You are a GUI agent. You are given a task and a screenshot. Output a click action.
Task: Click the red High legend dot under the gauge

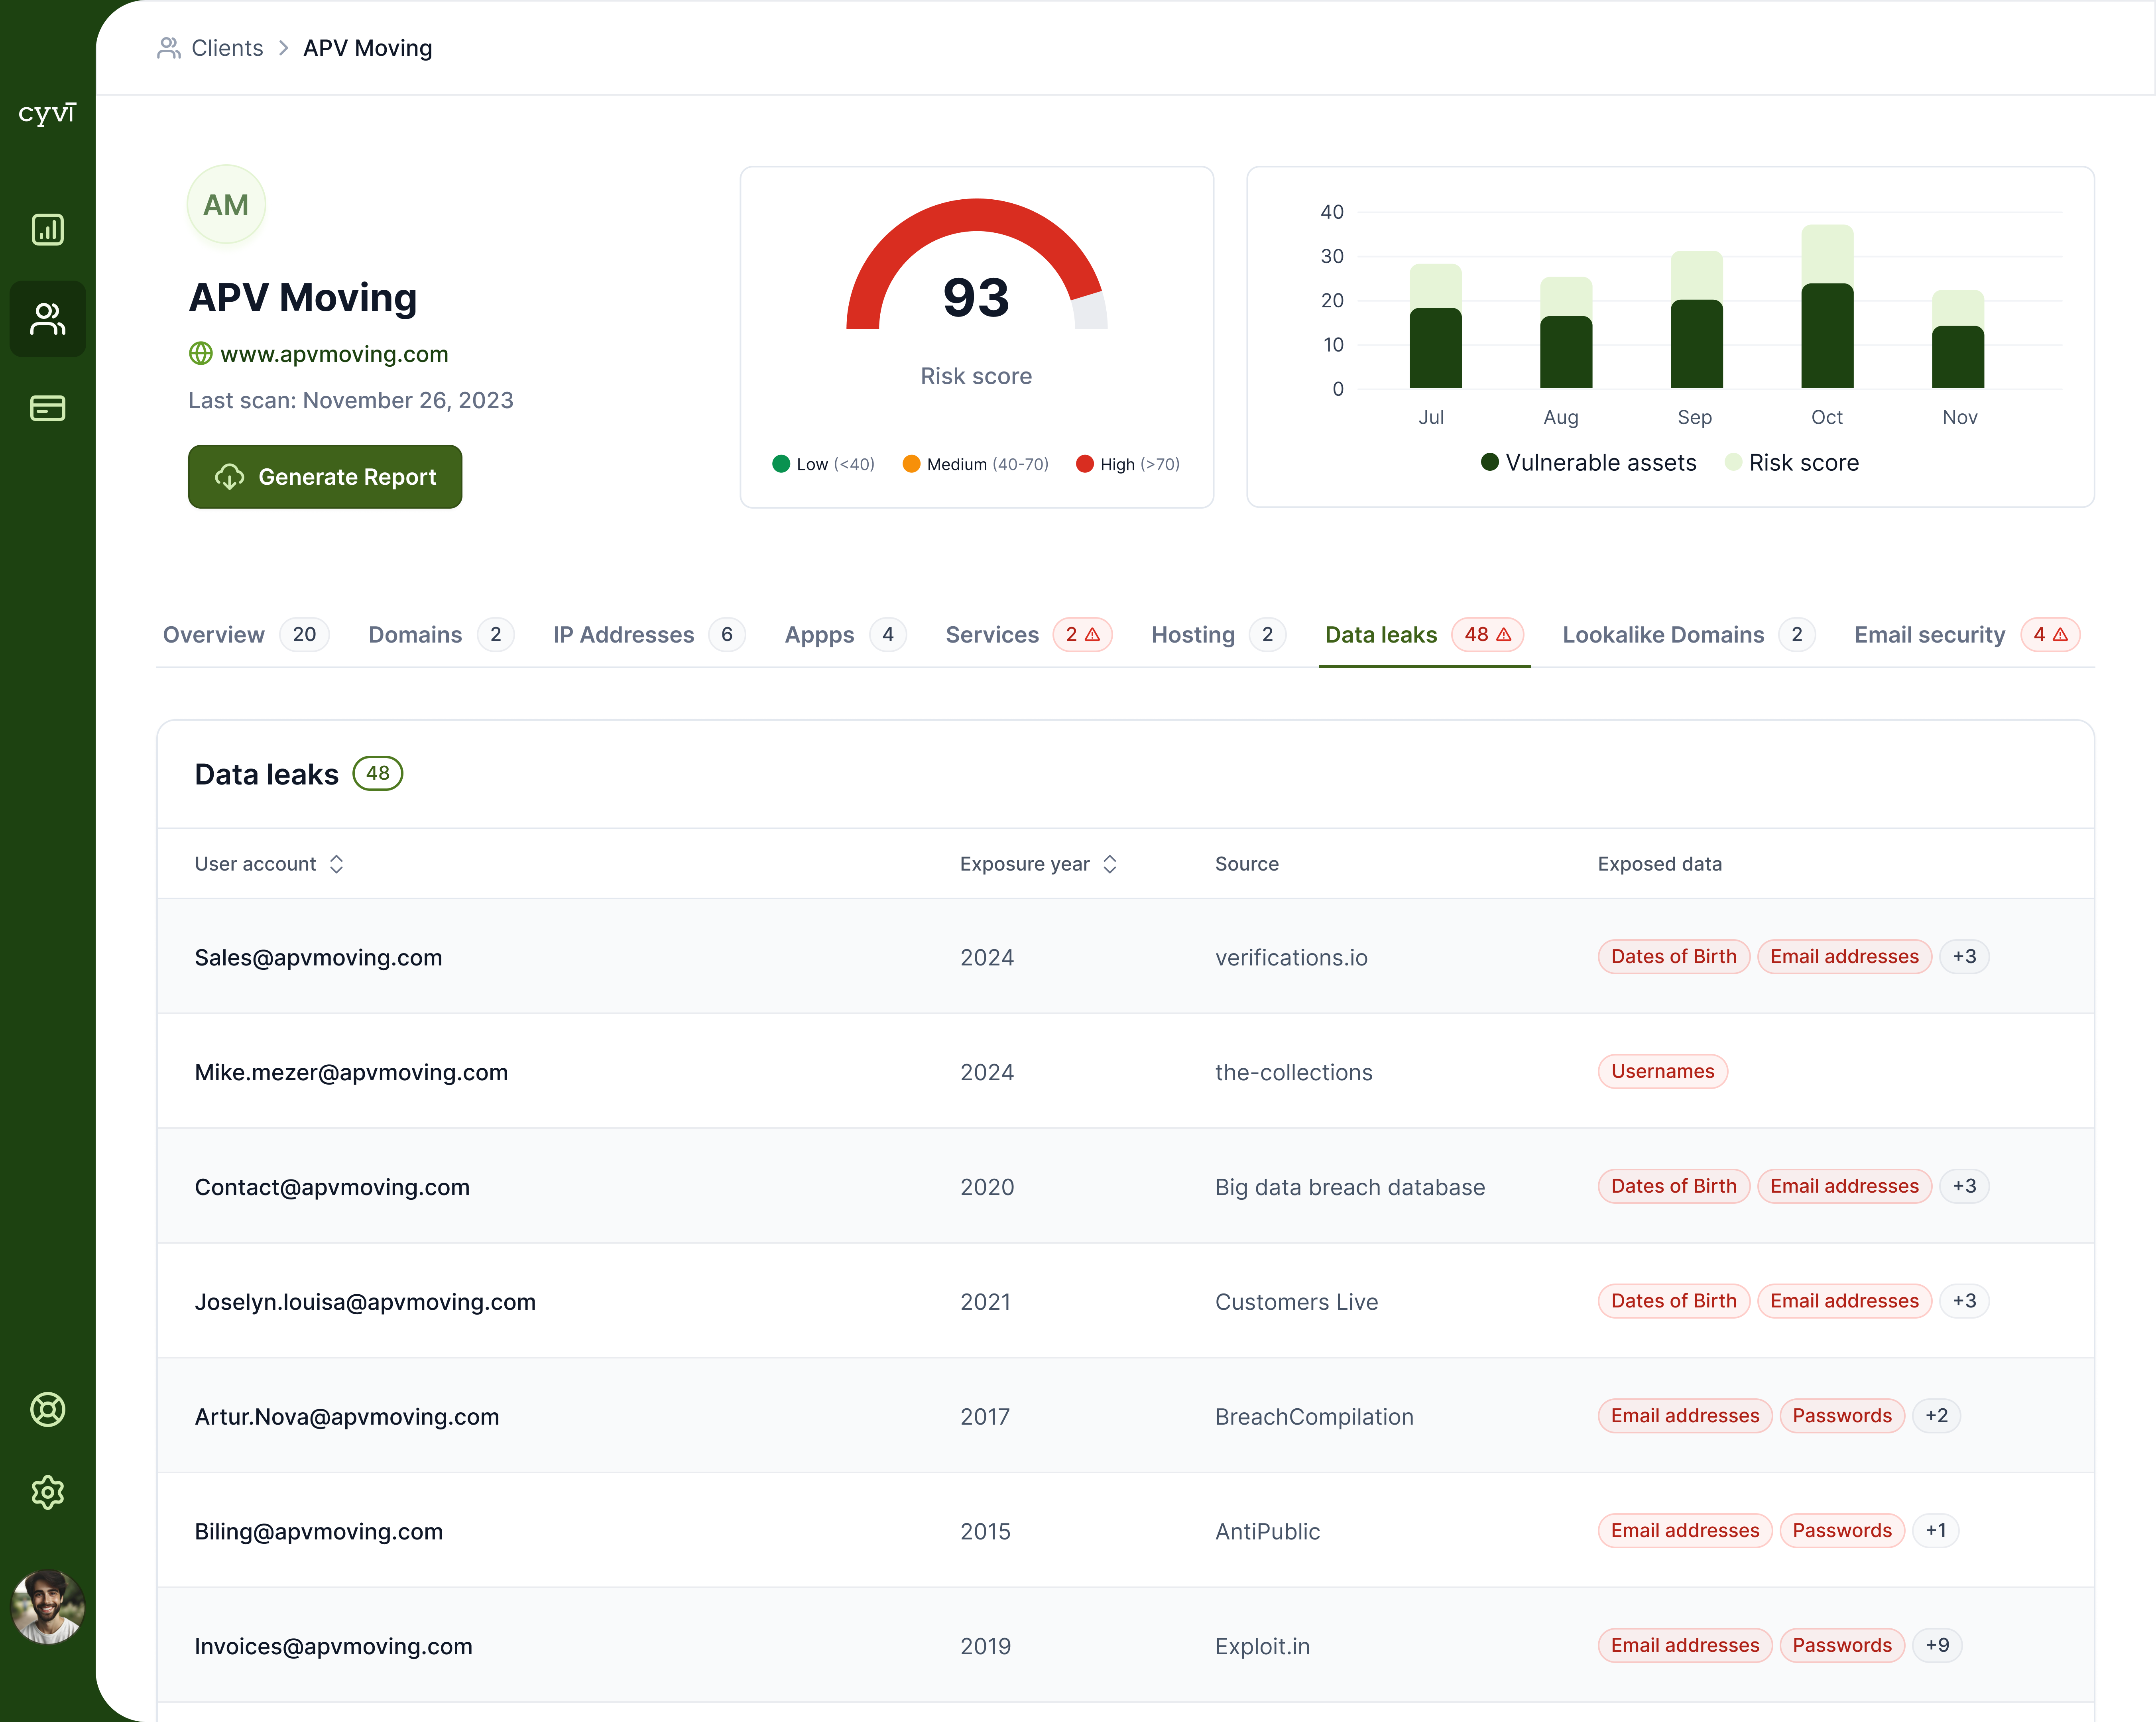pyautogui.click(x=1085, y=463)
